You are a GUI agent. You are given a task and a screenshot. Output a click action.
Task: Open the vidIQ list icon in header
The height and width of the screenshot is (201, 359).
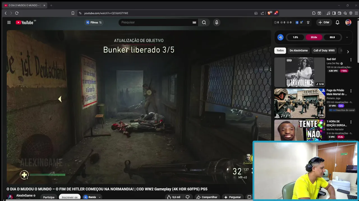[302, 22]
